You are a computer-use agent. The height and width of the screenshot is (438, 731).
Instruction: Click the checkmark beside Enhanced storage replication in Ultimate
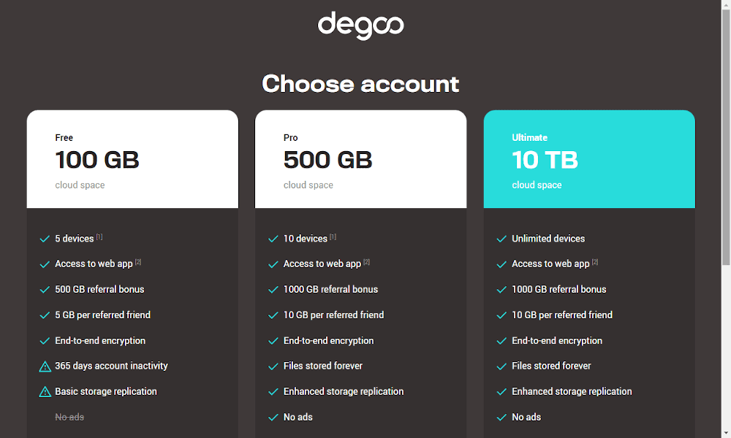501,392
